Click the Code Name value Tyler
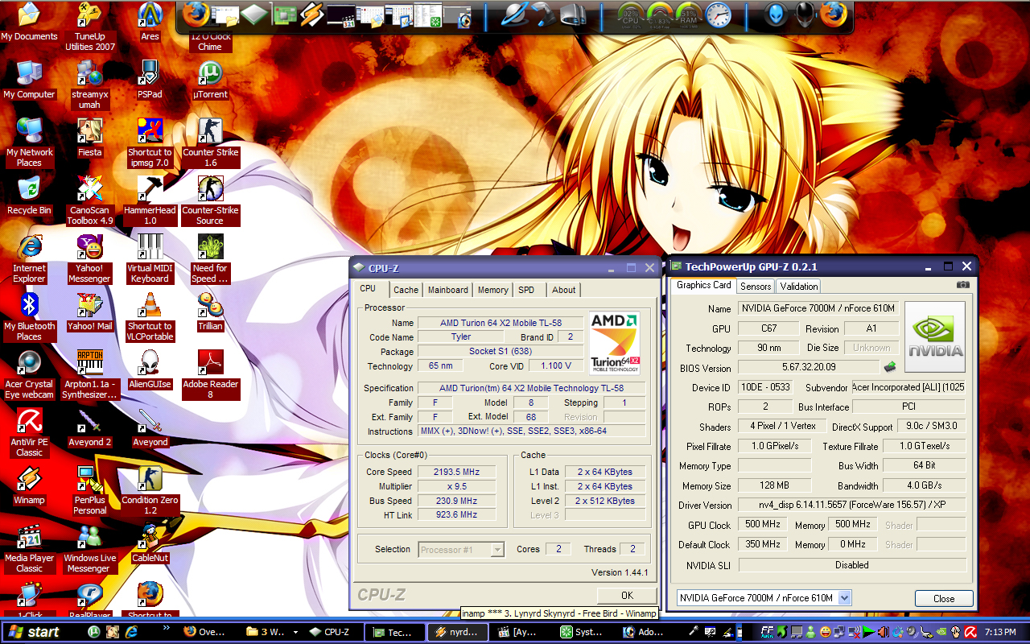This screenshot has height=644, width=1030. click(x=461, y=337)
